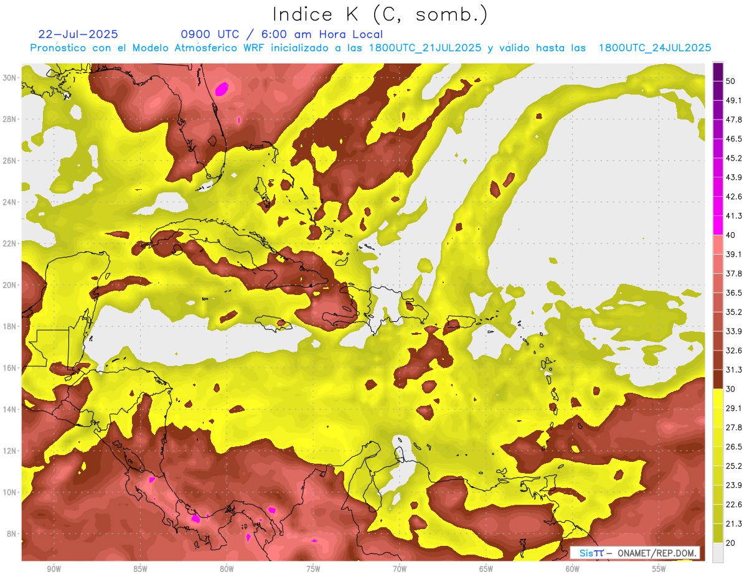This screenshot has width=747, height=577.
Task: Click the '21.3' color bar label
Action: point(734,523)
